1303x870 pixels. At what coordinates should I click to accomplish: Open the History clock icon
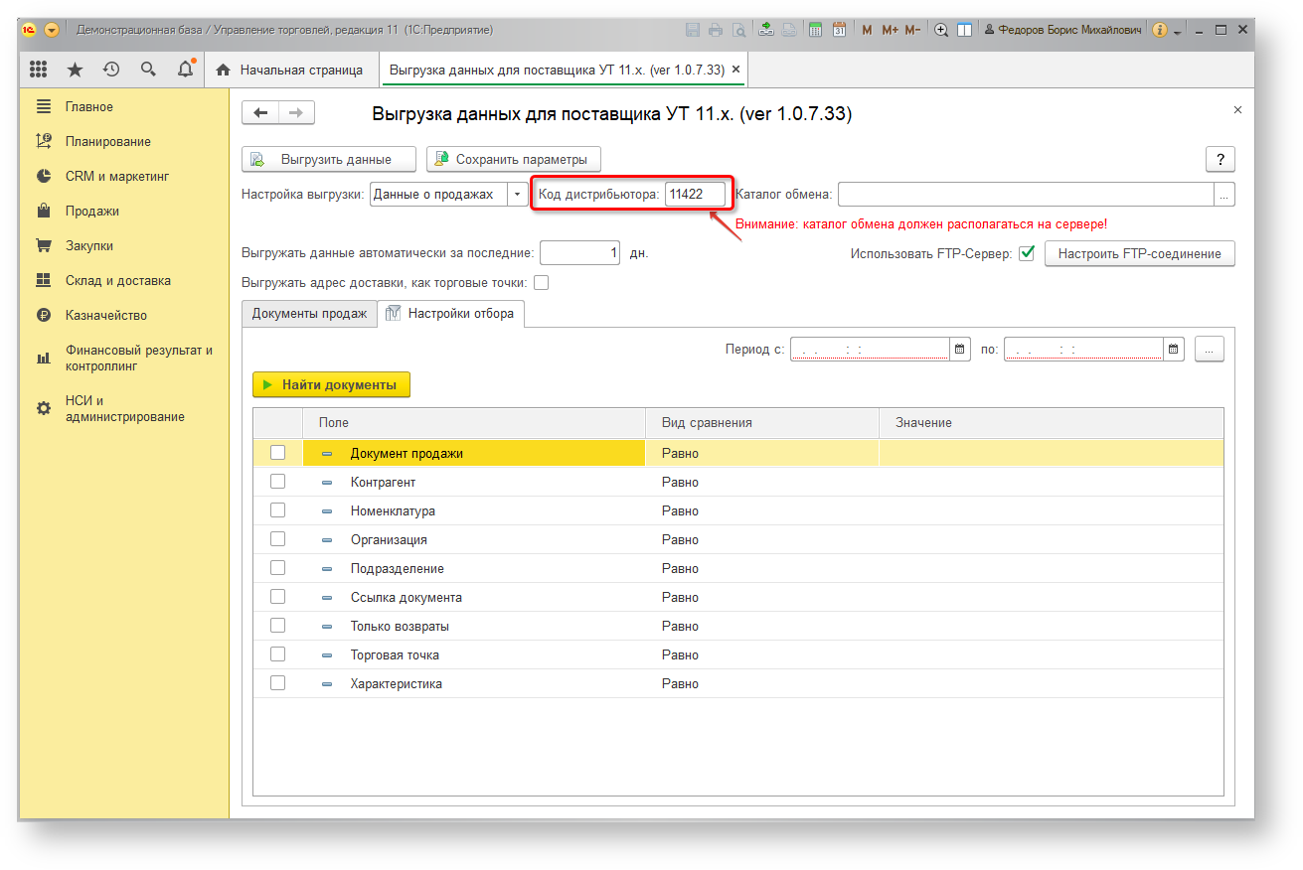click(x=111, y=70)
